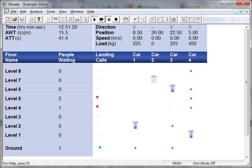Click the Print icon in toolbar
Screen dimensions: 252x168
coord(31,19)
